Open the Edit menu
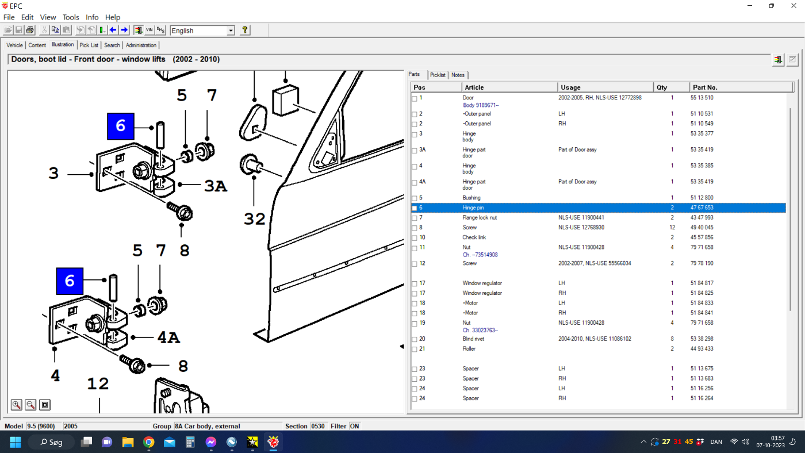The width and height of the screenshot is (805, 453). (27, 17)
